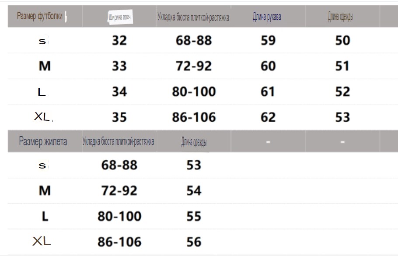The image size is (398, 267).
Task: Click sleeve length value 62
Action: (268, 117)
